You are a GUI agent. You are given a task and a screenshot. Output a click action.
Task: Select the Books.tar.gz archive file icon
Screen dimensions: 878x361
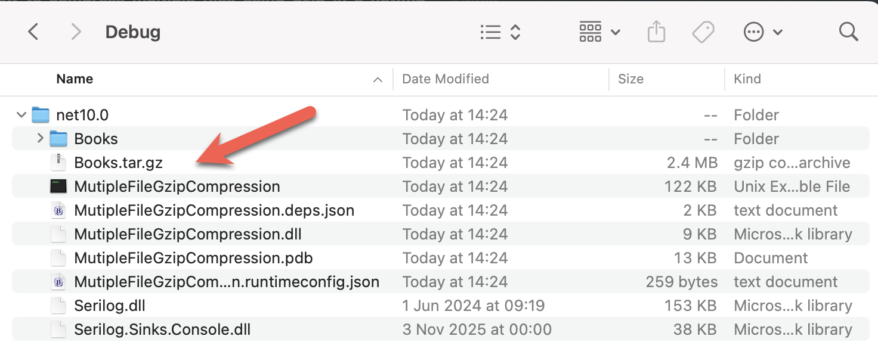pyautogui.click(x=58, y=162)
